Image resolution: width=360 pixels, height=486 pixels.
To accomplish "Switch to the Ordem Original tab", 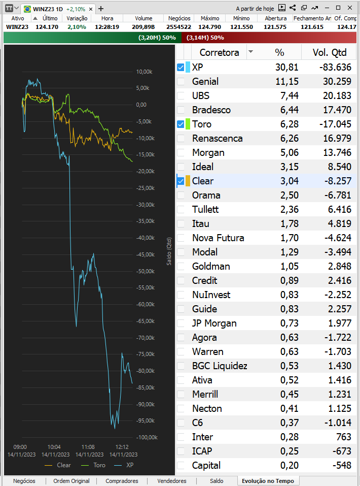I will pyautogui.click(x=71, y=481).
